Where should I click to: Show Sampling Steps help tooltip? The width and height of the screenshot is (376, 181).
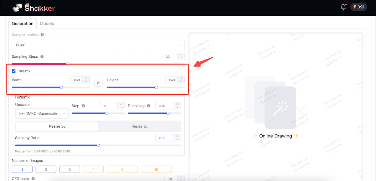coord(42,57)
